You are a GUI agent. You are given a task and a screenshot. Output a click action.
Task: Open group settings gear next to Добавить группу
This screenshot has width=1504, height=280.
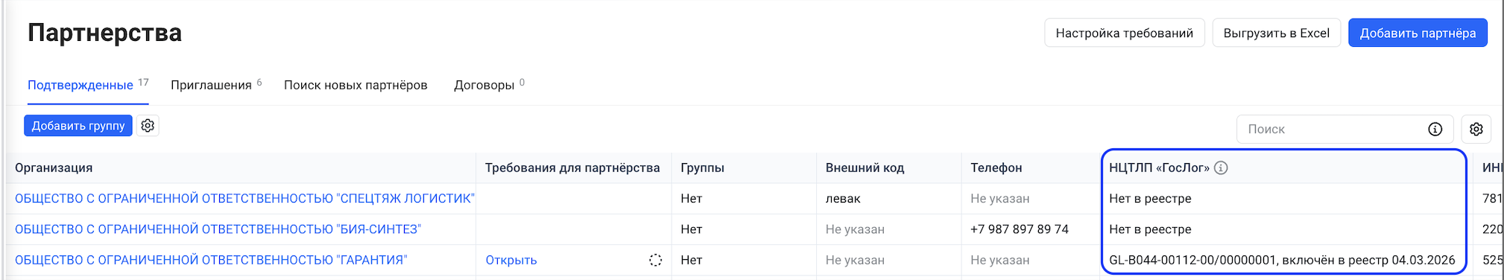[x=148, y=126]
